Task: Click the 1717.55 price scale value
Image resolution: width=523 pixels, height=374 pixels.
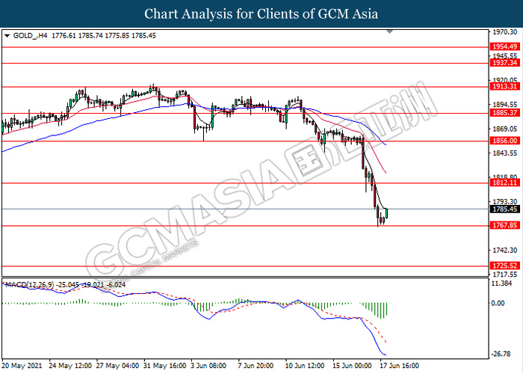Action: coord(505,275)
